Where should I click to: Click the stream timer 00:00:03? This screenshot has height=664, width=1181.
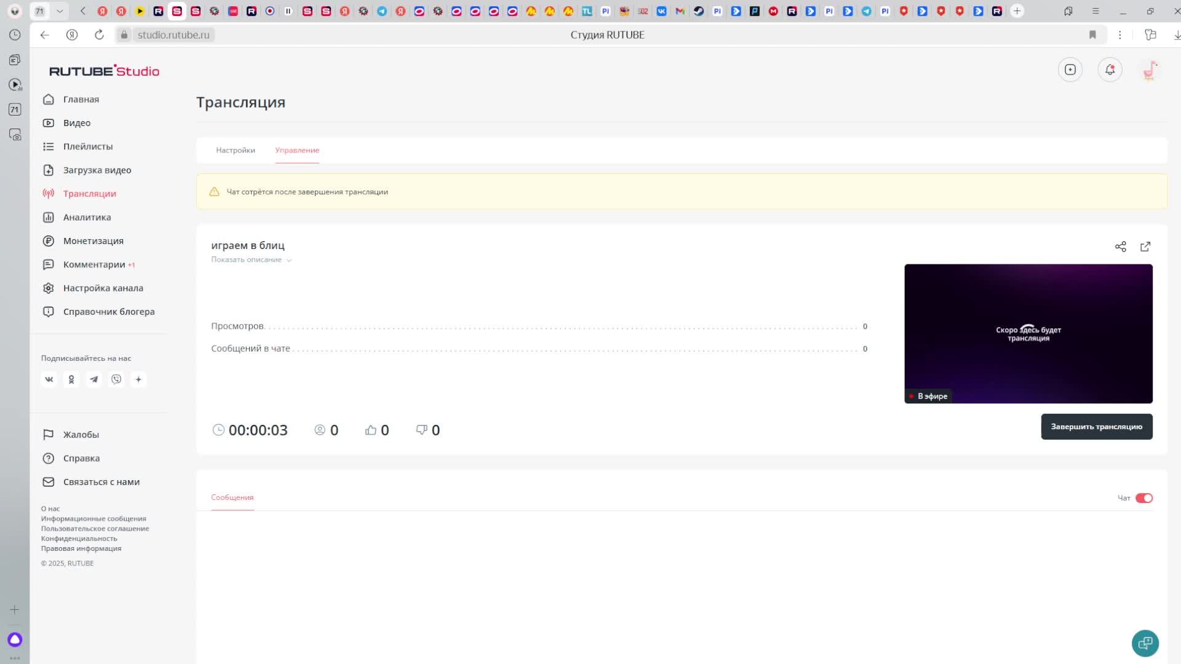point(258,430)
